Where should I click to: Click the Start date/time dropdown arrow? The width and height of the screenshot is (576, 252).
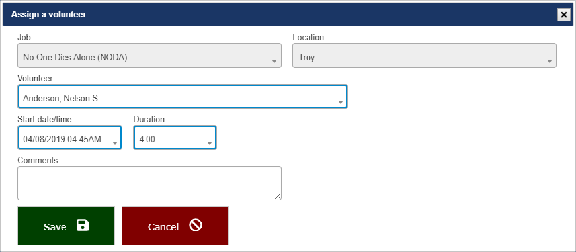pyautogui.click(x=115, y=144)
